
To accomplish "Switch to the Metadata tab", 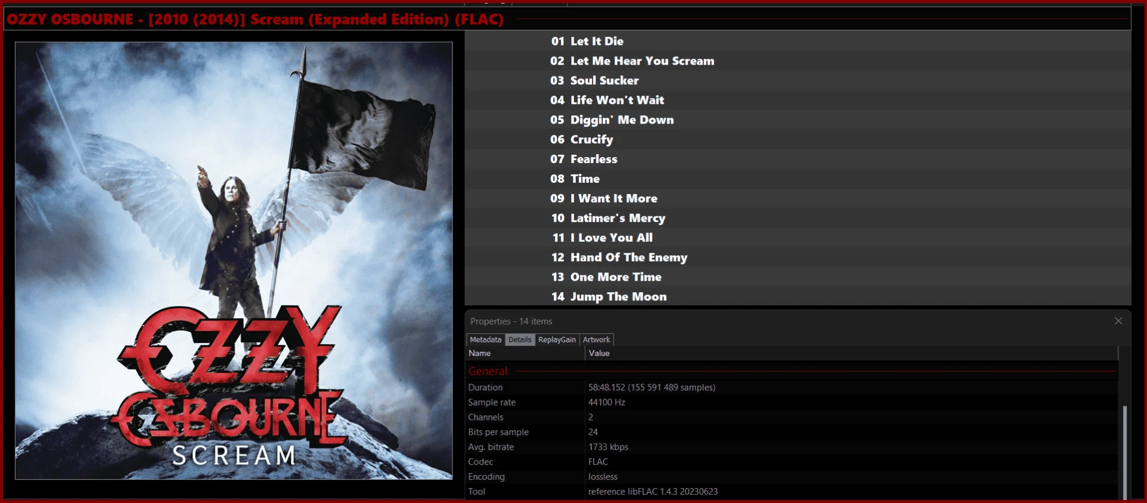I will tap(486, 340).
